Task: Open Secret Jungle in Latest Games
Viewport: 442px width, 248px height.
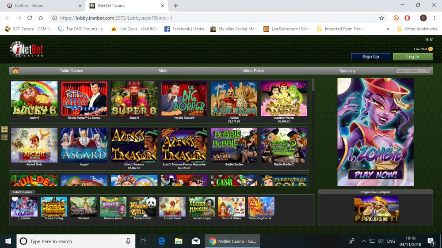Action: coord(202,207)
